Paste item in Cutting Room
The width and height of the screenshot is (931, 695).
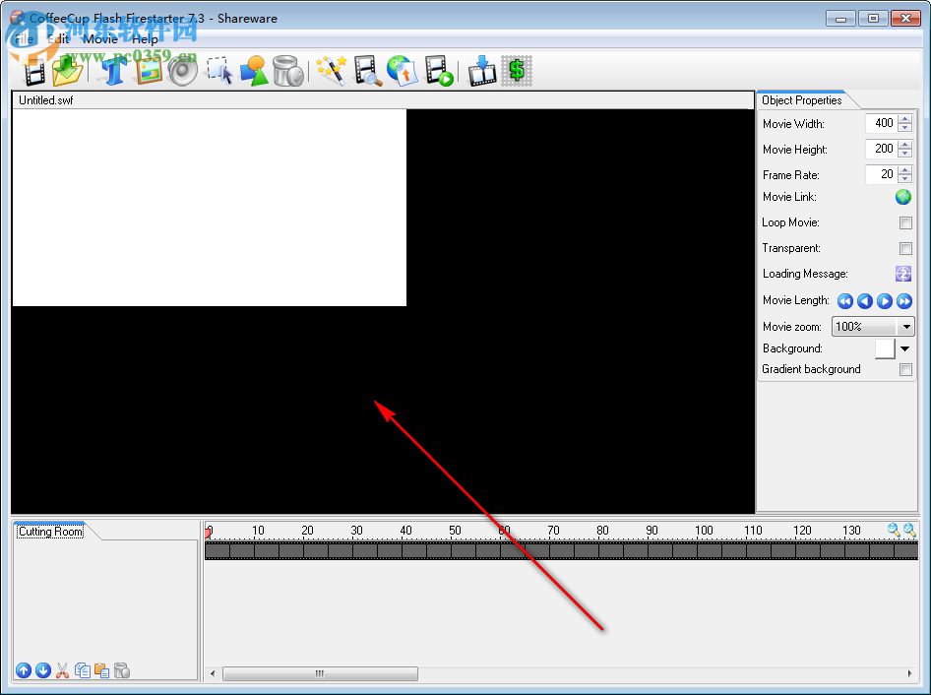click(x=101, y=670)
